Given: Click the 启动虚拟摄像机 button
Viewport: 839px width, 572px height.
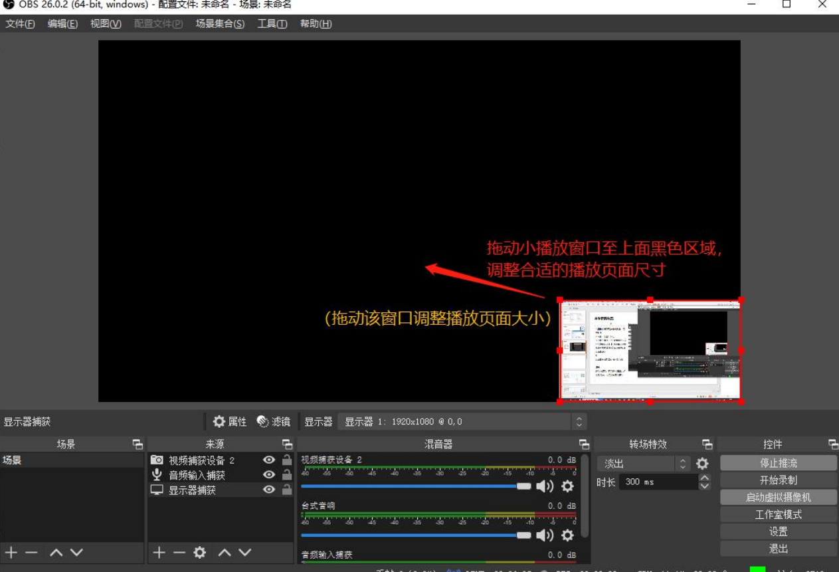Looking at the screenshot, I should (x=779, y=497).
